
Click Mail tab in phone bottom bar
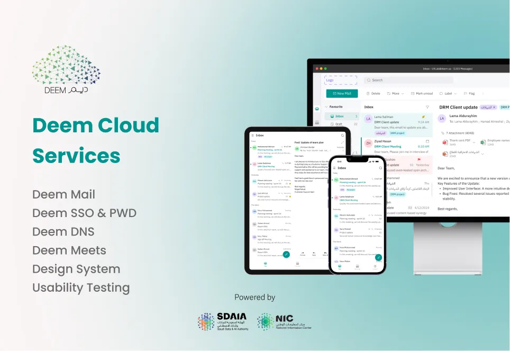(x=340, y=267)
